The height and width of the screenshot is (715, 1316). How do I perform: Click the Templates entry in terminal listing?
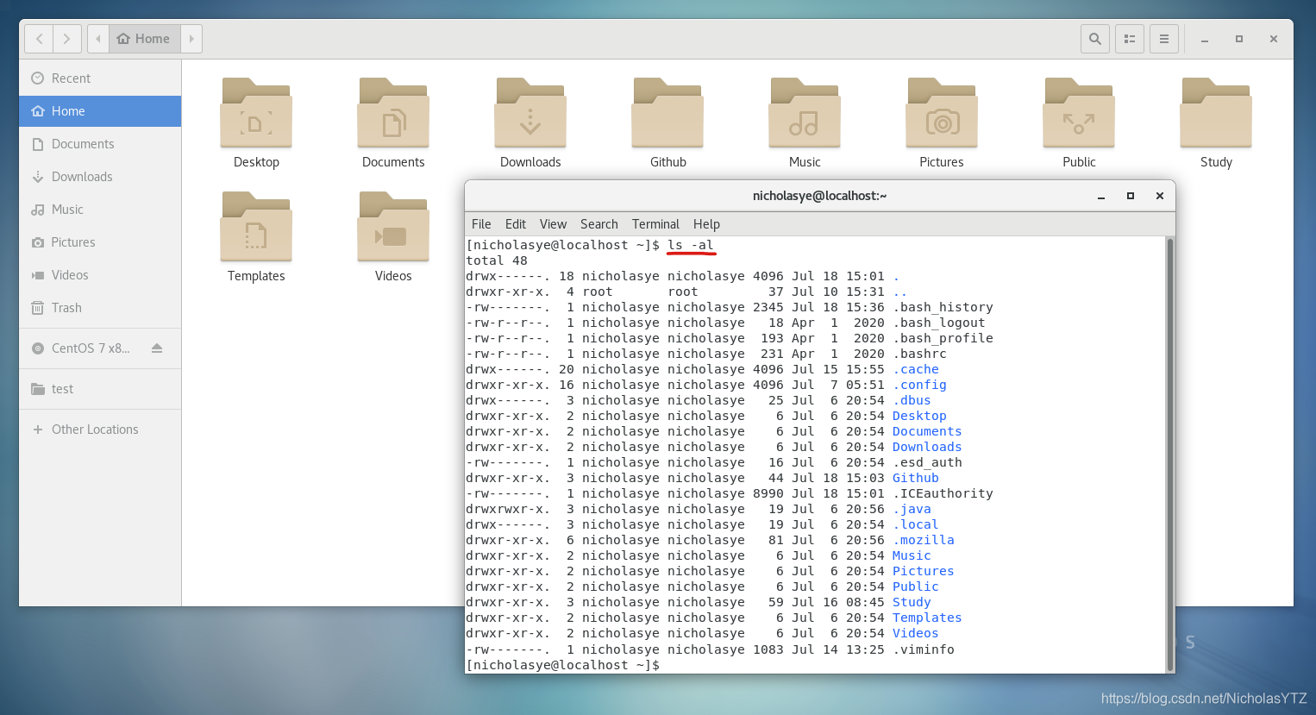927,618
